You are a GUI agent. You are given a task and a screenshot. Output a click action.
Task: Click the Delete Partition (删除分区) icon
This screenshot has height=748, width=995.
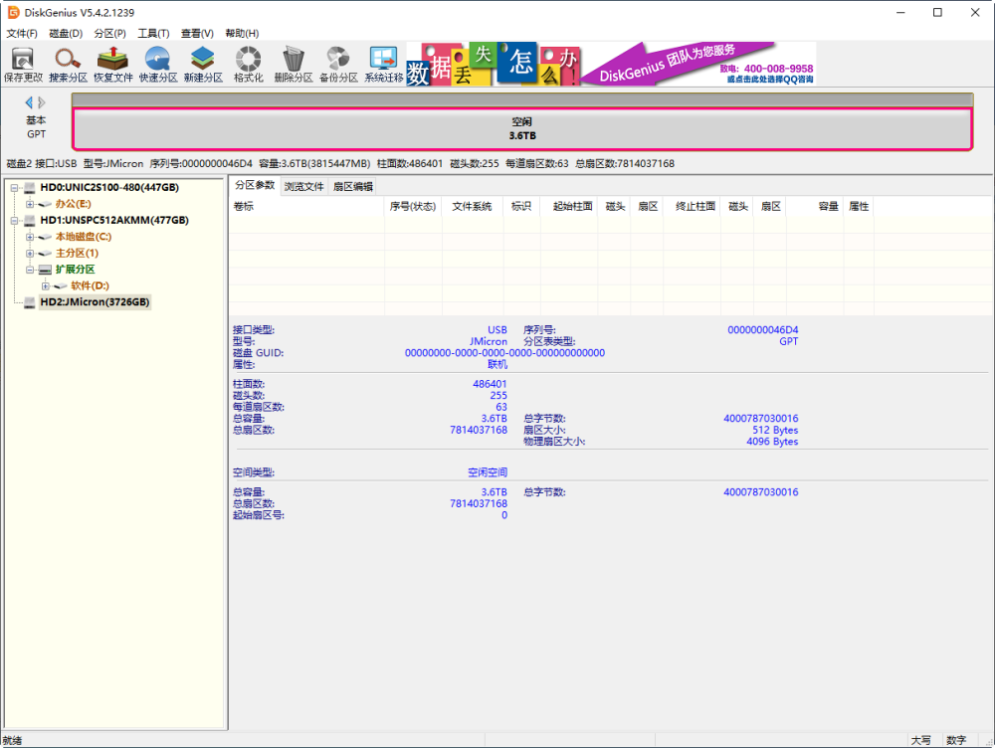[293, 64]
